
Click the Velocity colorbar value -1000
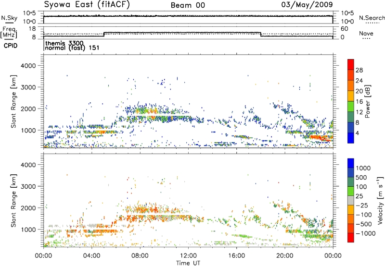365,233
